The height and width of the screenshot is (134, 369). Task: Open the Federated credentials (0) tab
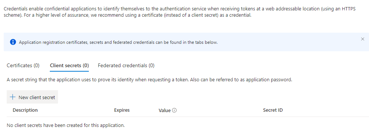tap(126, 66)
